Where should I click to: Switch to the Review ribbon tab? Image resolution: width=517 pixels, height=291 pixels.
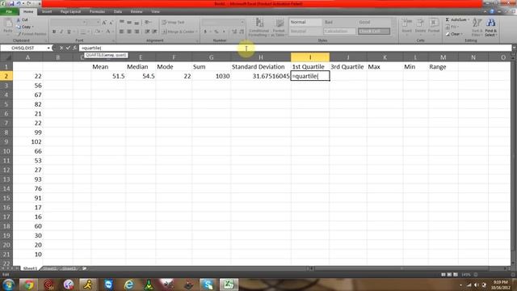click(x=137, y=11)
